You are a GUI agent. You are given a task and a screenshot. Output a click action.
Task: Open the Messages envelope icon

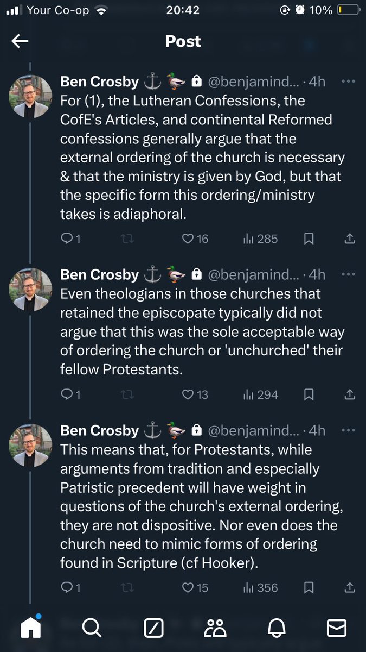tap(337, 628)
